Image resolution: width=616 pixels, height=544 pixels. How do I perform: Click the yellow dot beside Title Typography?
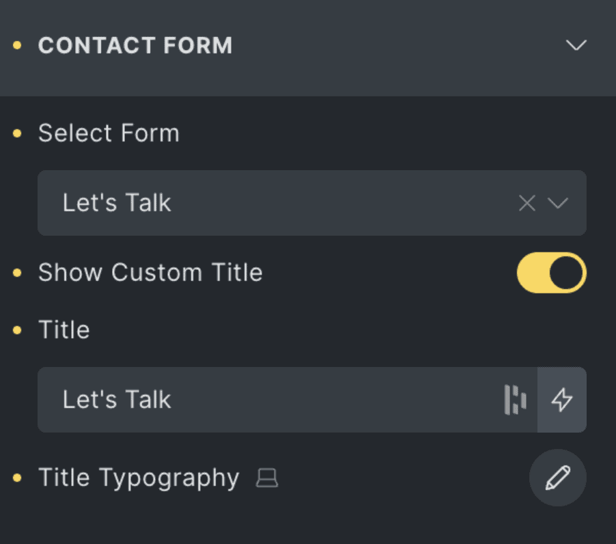click(x=18, y=478)
